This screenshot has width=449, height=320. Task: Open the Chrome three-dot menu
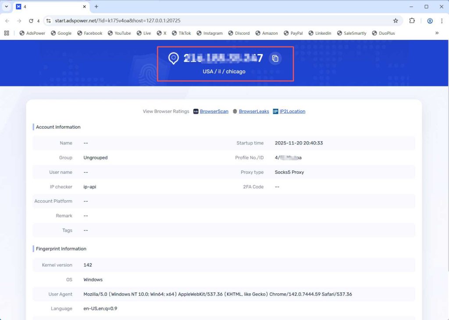[x=442, y=21]
